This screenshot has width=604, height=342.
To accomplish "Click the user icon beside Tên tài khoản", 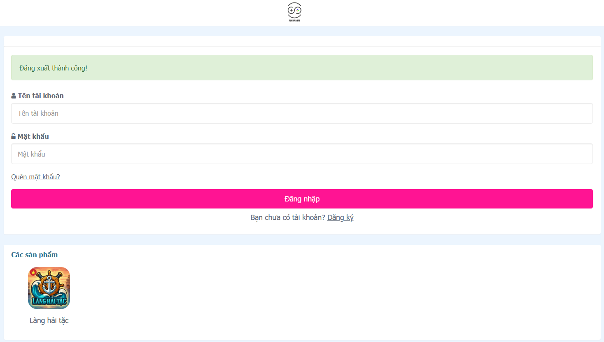I will [14, 96].
